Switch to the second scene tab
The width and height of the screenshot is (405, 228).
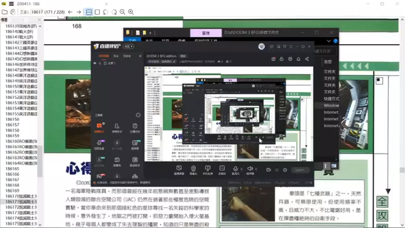(116, 56)
